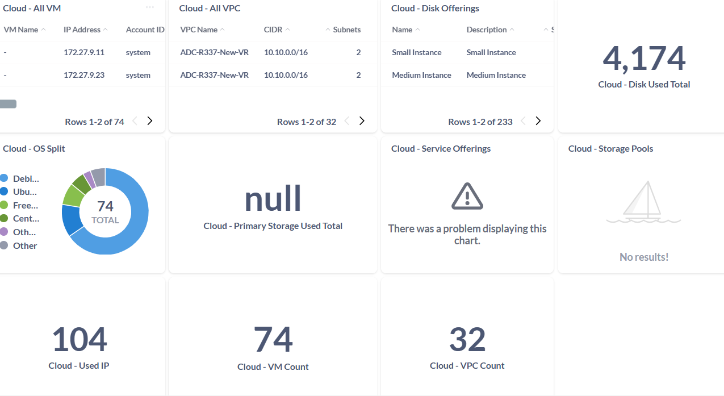Click the IP Address column header

(x=82, y=30)
